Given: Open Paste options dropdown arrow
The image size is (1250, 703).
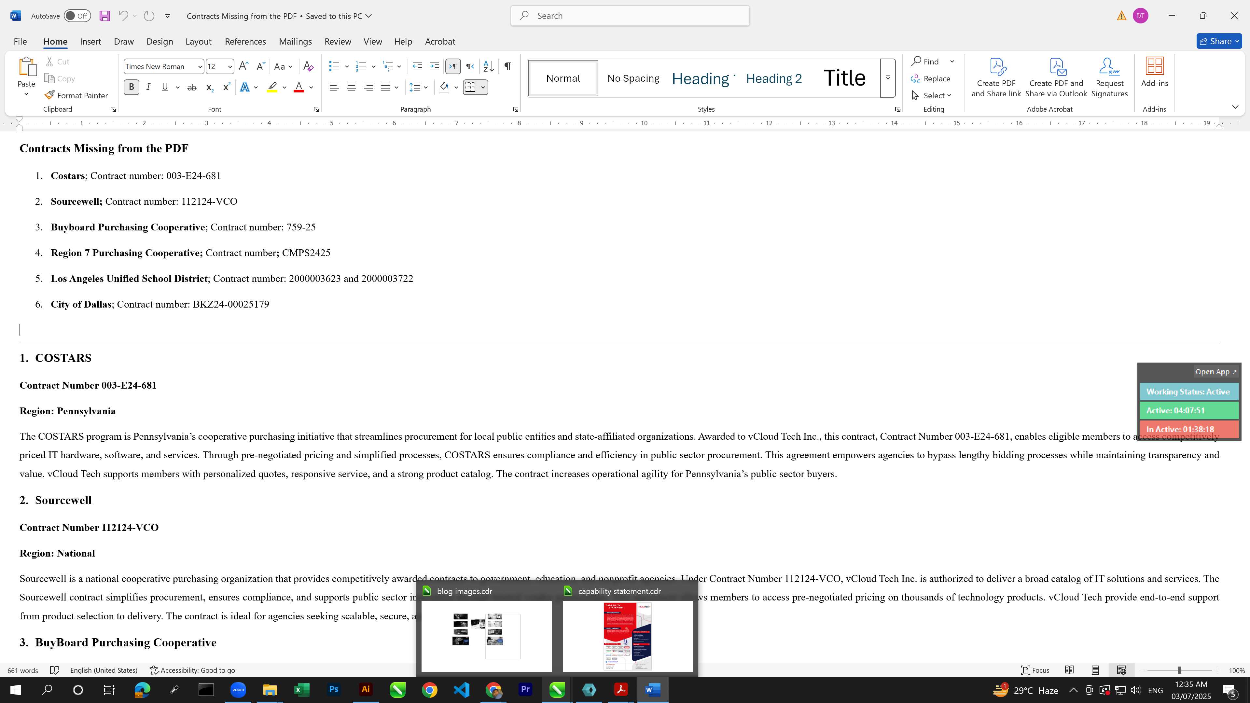Looking at the screenshot, I should coord(26,94).
